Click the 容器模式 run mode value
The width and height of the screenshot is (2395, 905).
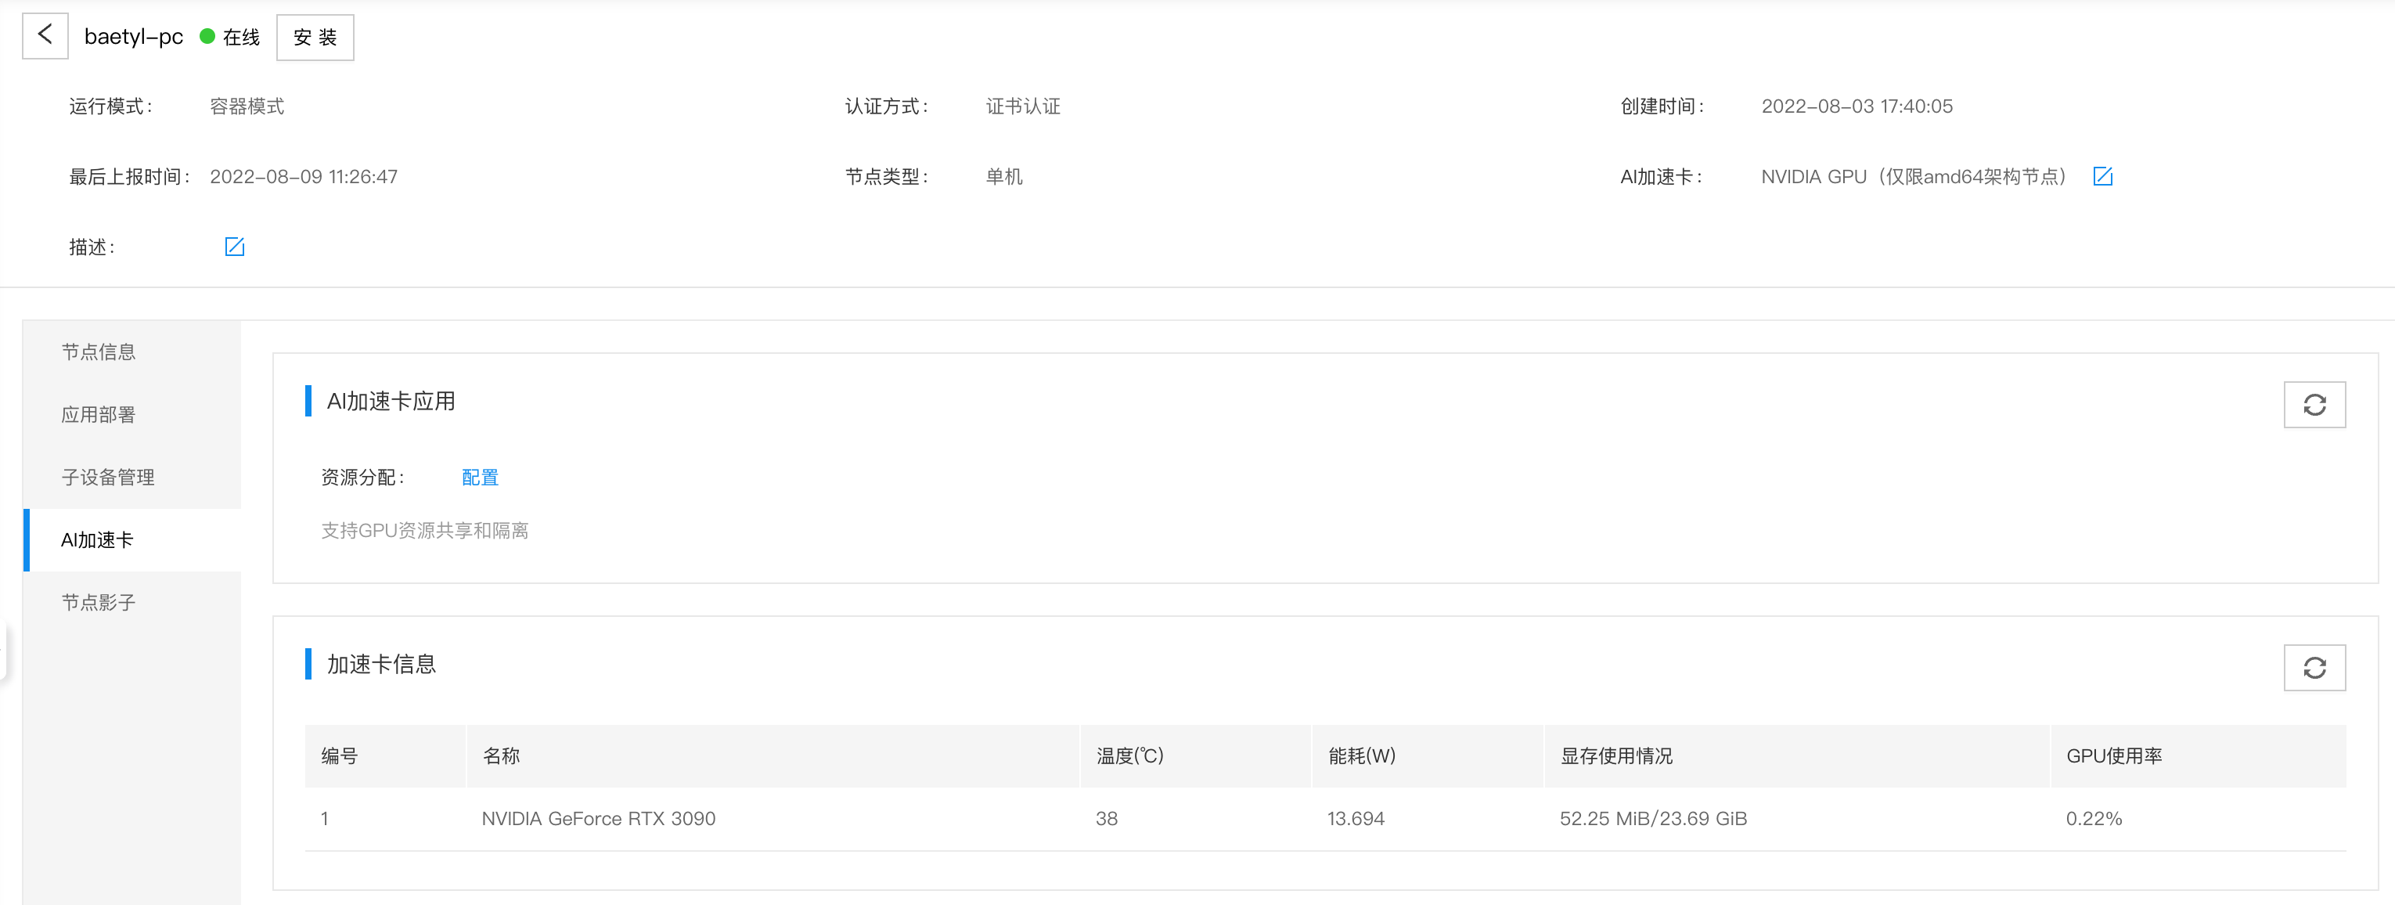click(247, 106)
